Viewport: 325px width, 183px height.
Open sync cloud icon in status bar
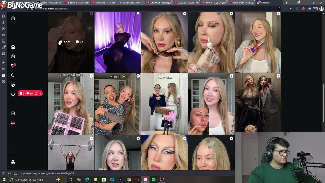coord(15,173)
